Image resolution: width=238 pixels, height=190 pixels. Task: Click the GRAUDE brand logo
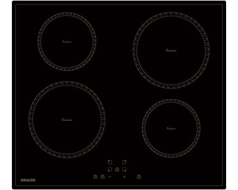[28, 180]
